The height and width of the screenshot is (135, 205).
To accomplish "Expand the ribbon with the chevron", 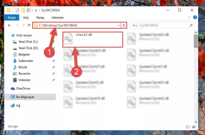I will pyautogui.click(x=189, y=17).
